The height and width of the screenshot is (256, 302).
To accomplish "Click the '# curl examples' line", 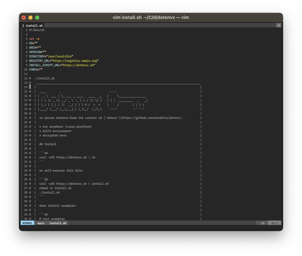I will pos(52,219).
